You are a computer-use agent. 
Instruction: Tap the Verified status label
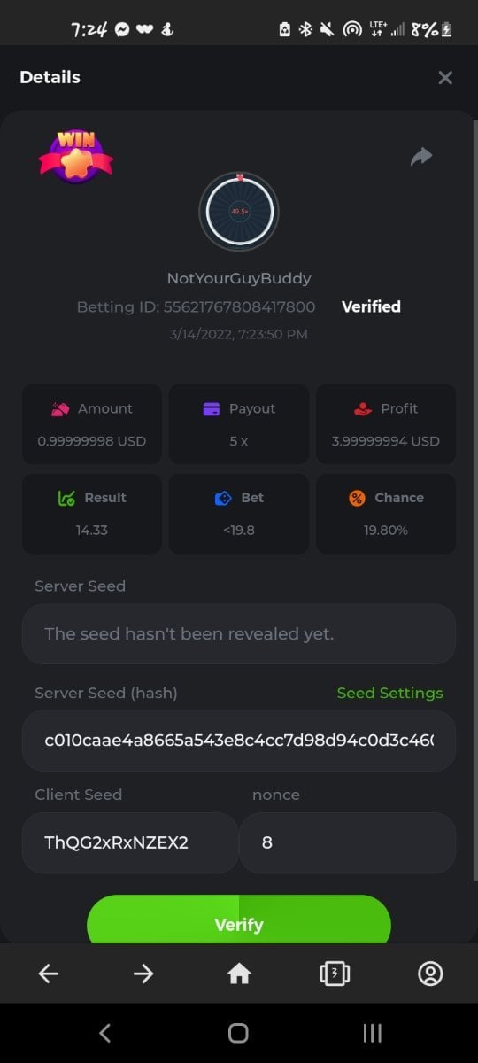click(371, 306)
